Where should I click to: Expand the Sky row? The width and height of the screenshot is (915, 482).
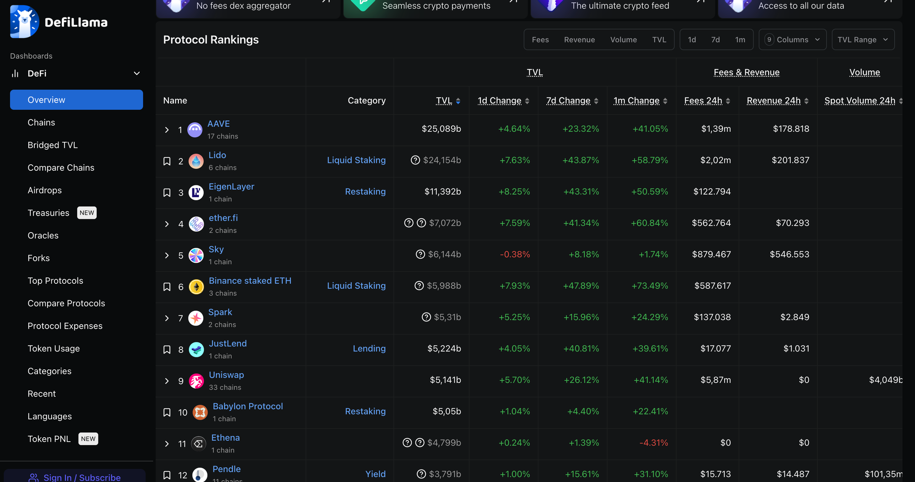pyautogui.click(x=167, y=255)
